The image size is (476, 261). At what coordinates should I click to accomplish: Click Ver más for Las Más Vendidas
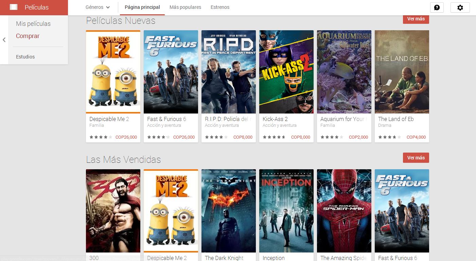coord(416,158)
